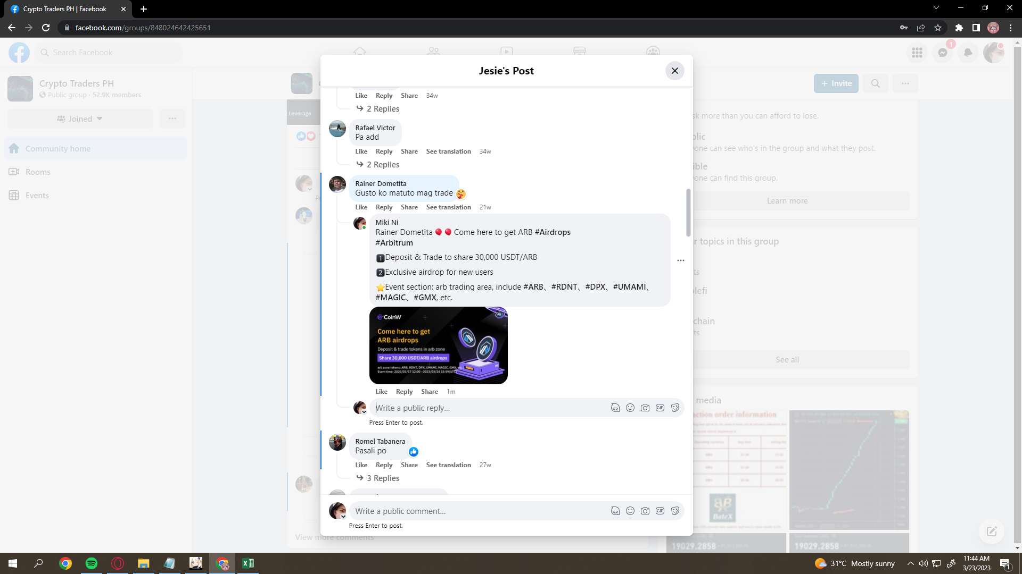Insert avatar sticker in comment box
The height and width of the screenshot is (574, 1022).
coord(615,511)
